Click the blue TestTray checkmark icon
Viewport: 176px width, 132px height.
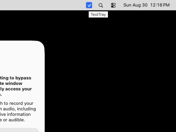89,5
